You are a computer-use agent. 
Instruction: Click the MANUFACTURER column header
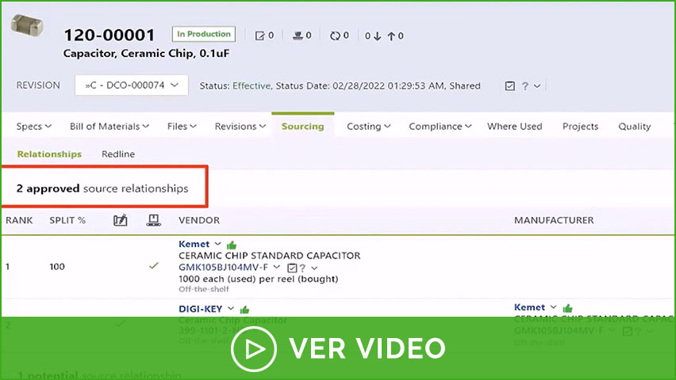[x=554, y=220]
